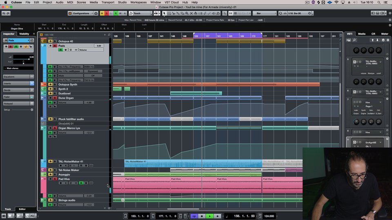Open the VST Cloud menu

[x=171, y=2]
